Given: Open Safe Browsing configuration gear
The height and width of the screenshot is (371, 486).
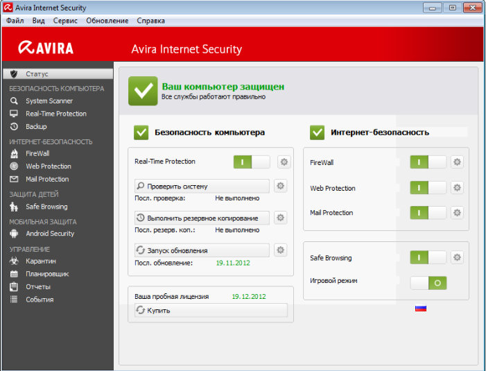Looking at the screenshot, I should point(457,257).
